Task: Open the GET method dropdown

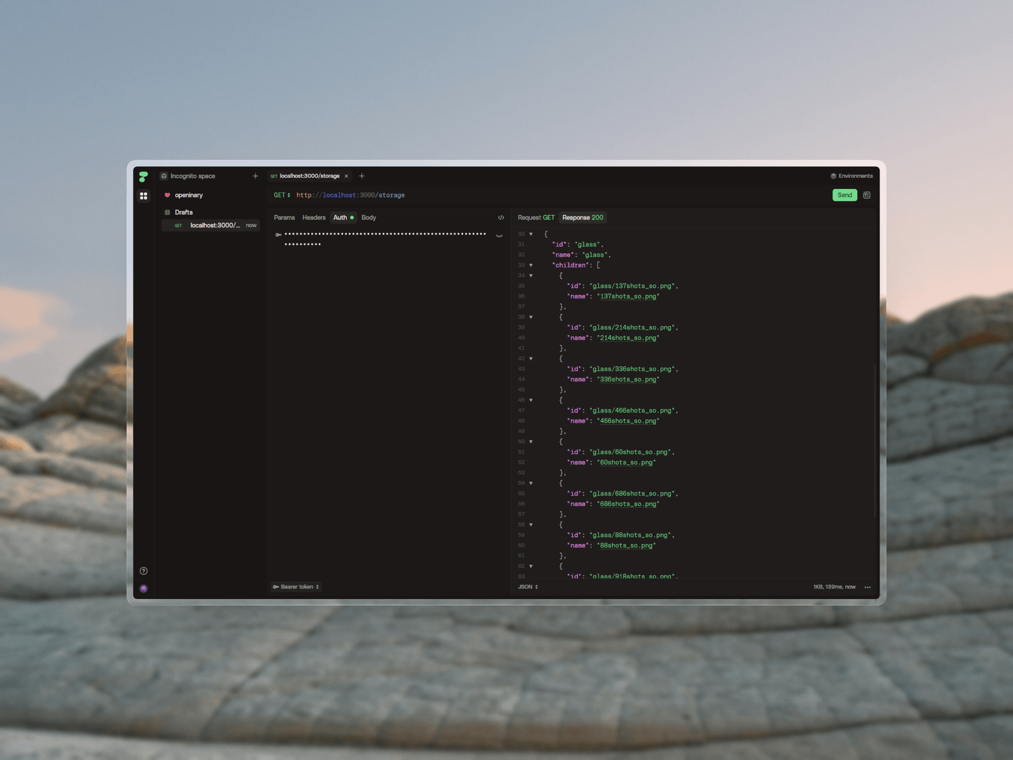Action: (282, 195)
